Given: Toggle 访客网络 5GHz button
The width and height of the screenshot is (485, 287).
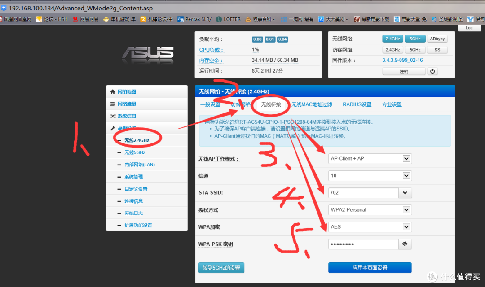Looking at the screenshot, I should pyautogui.click(x=415, y=50).
